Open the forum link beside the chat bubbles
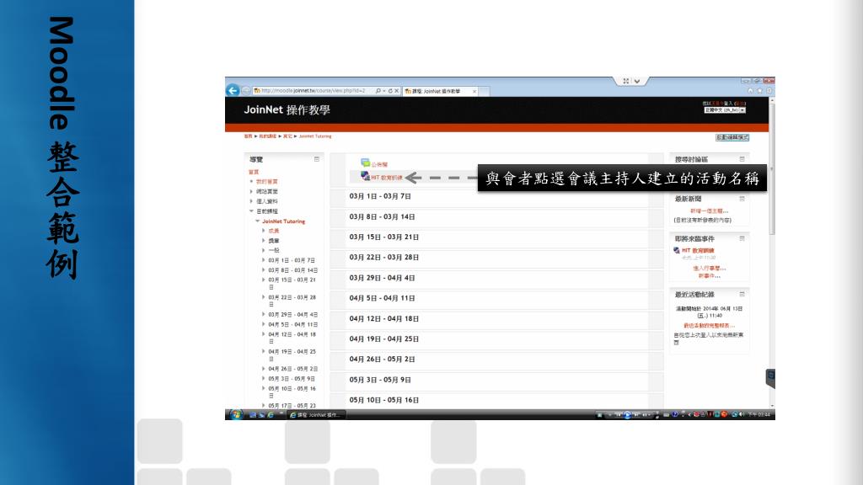Screen dimensions: 863x485 coord(379,164)
